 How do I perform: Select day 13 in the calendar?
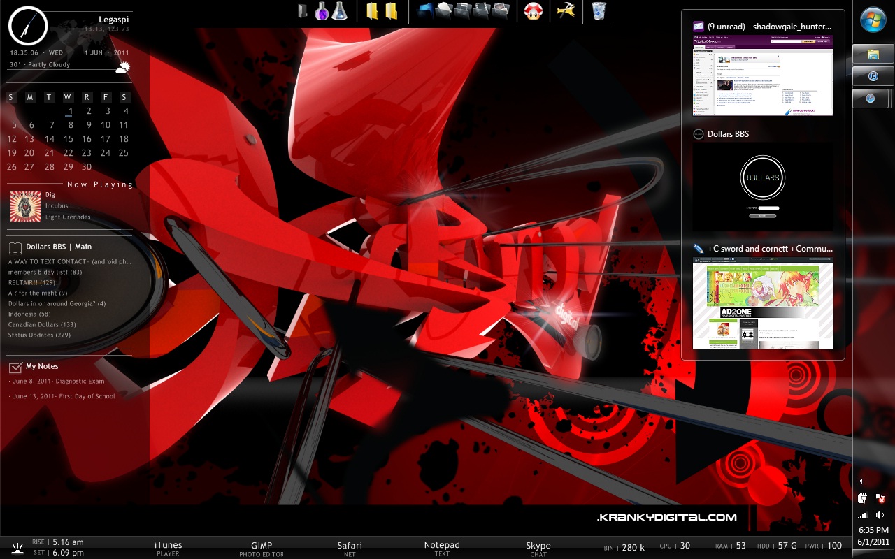31,139
